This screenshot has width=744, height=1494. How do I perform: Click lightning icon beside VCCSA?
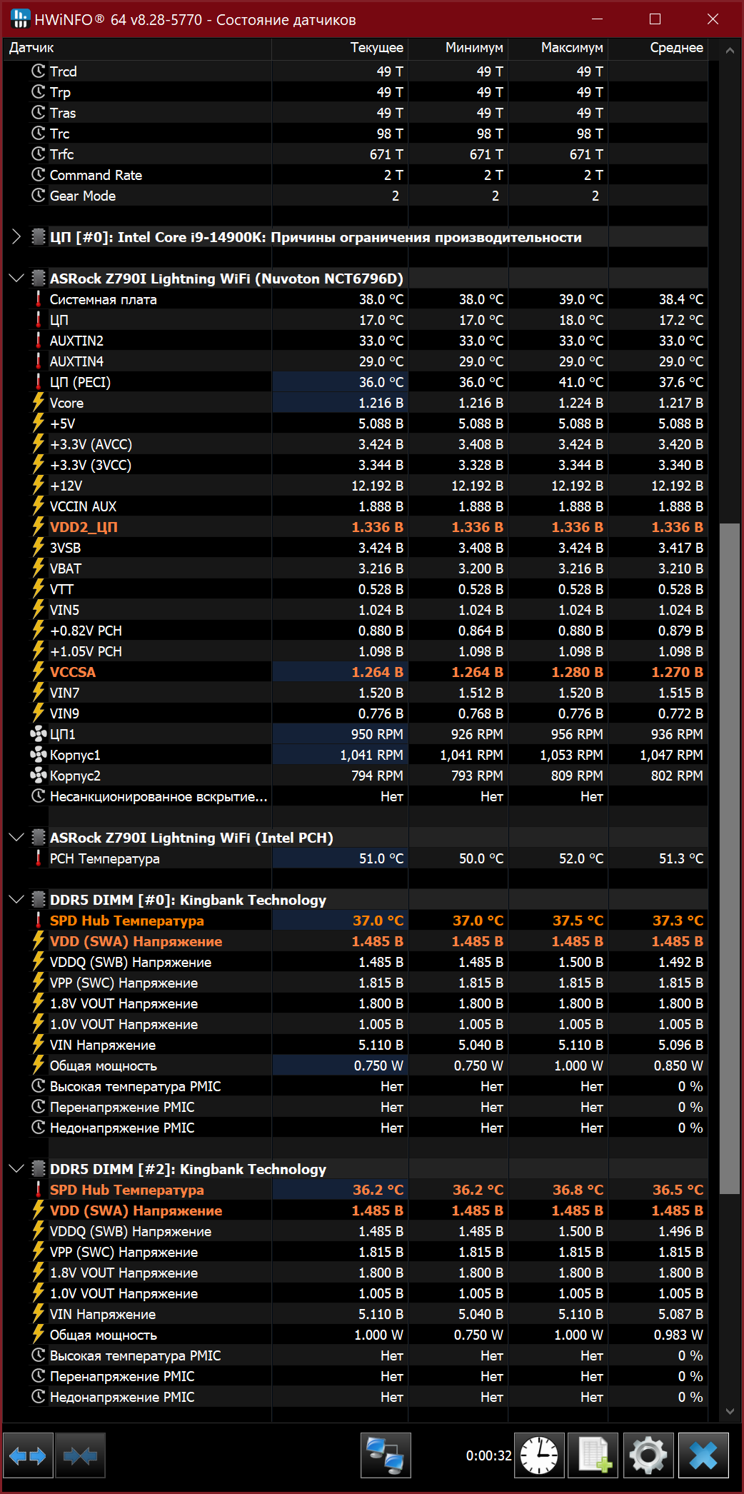point(39,672)
